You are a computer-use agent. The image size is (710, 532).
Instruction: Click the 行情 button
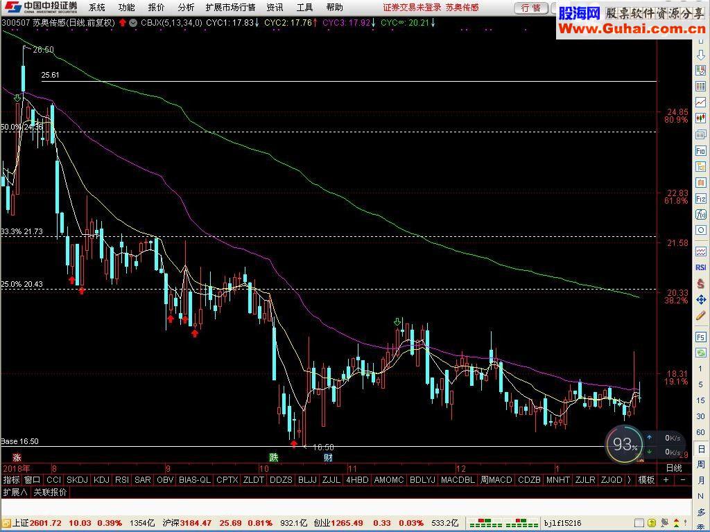click(531, 8)
